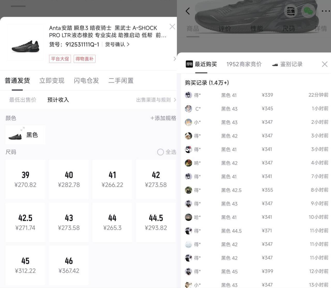Tap the 得物 logo beside 最近购买
The width and height of the screenshot is (331, 288).
coord(189,64)
